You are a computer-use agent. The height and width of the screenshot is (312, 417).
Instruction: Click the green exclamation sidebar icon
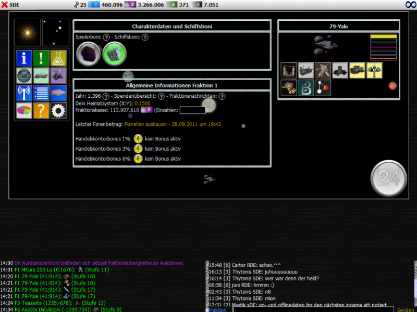(x=41, y=58)
